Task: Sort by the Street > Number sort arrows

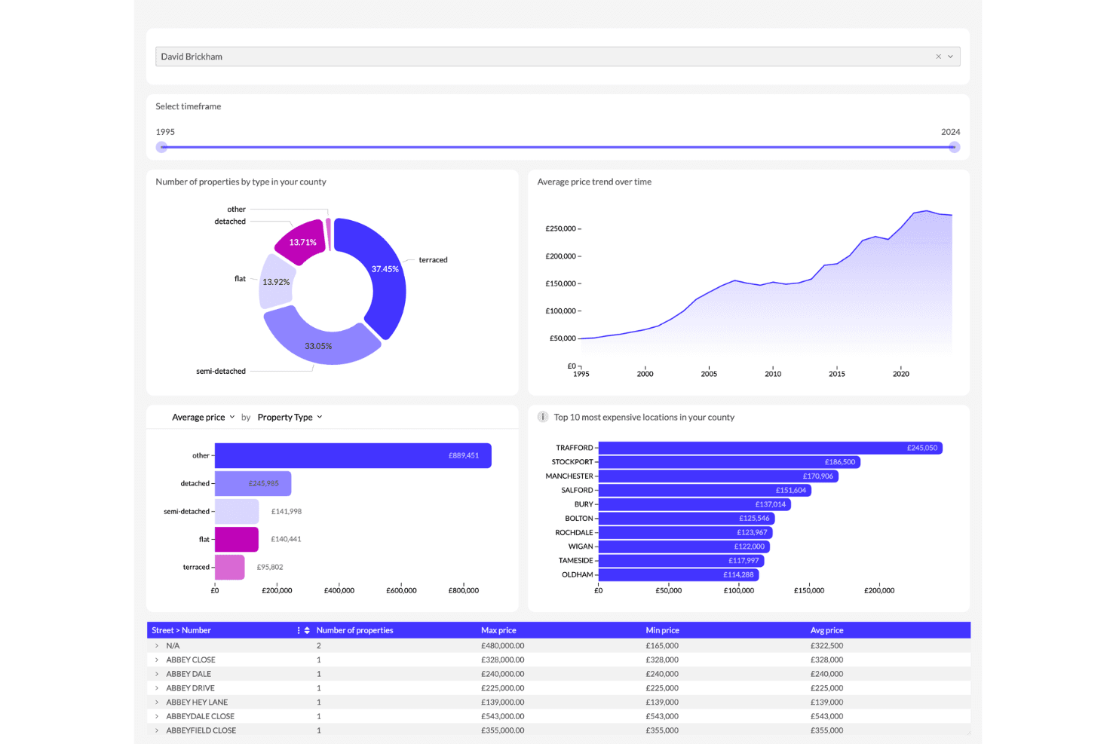Action: pos(307,630)
